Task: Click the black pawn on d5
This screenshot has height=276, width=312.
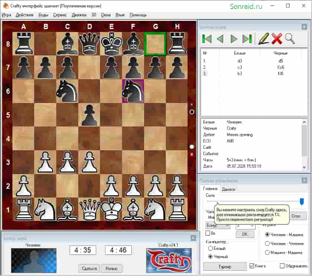Action: point(90,115)
